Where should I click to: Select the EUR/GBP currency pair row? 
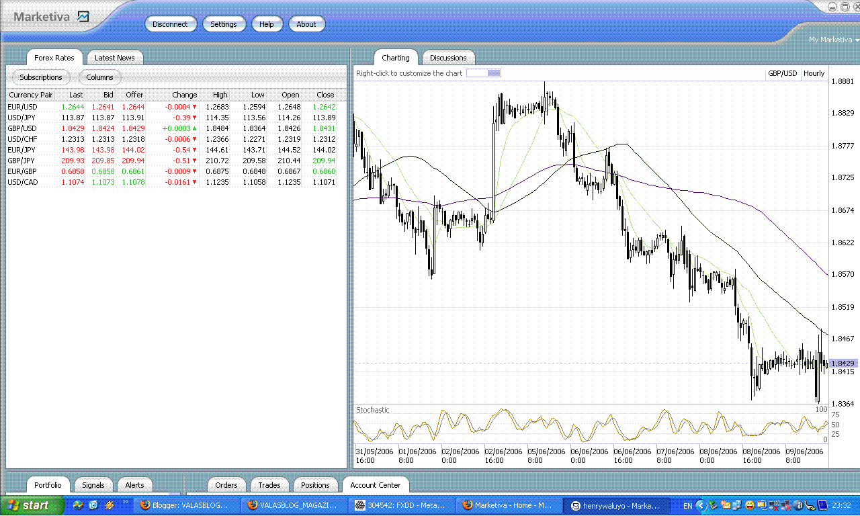pyautogui.click(x=172, y=171)
